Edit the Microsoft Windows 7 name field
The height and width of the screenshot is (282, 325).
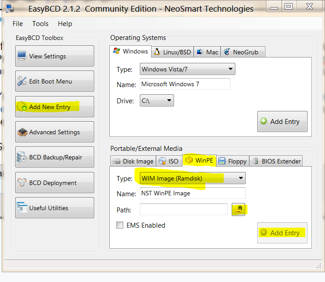point(185,84)
